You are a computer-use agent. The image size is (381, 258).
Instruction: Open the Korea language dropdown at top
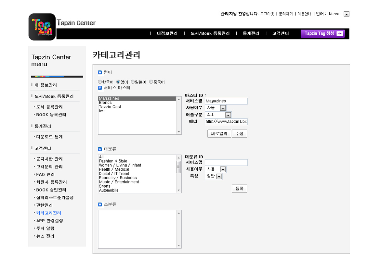pos(347,14)
